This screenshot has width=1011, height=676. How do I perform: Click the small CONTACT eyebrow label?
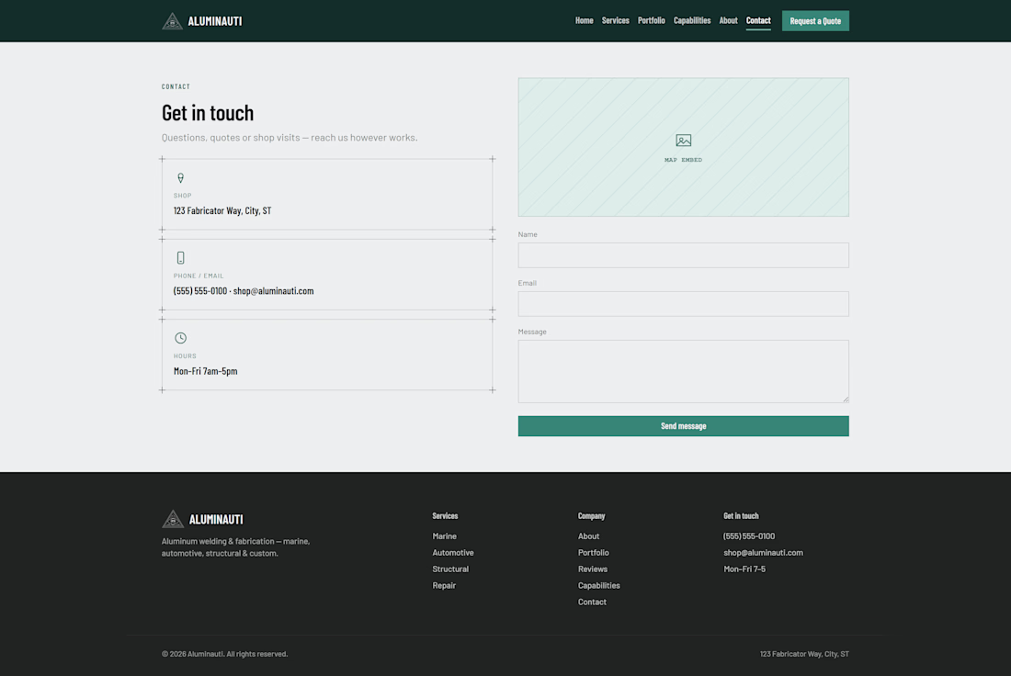[176, 86]
